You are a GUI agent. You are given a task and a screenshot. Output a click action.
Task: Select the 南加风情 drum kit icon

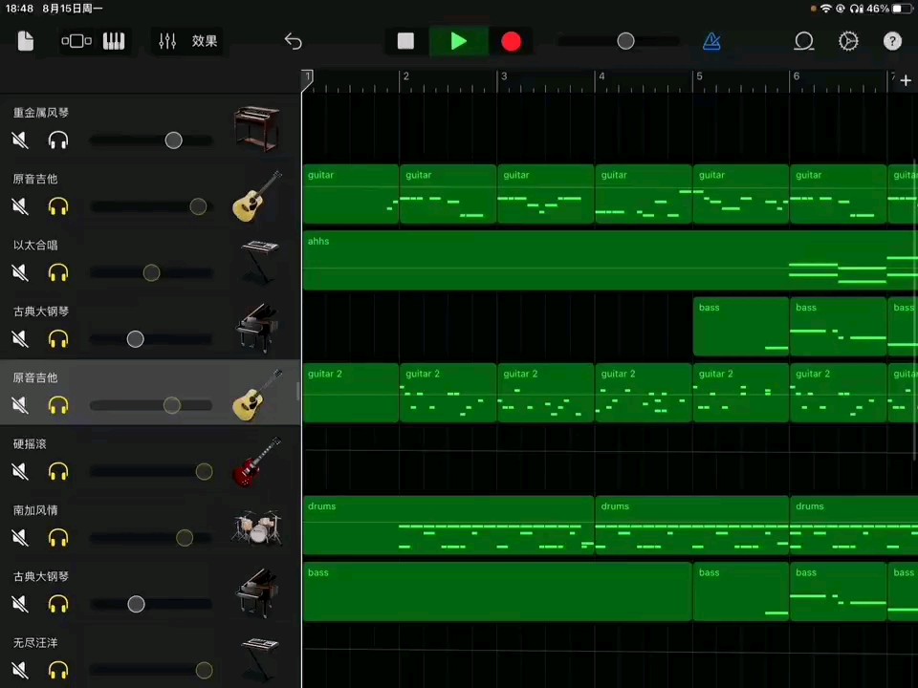[x=256, y=527]
